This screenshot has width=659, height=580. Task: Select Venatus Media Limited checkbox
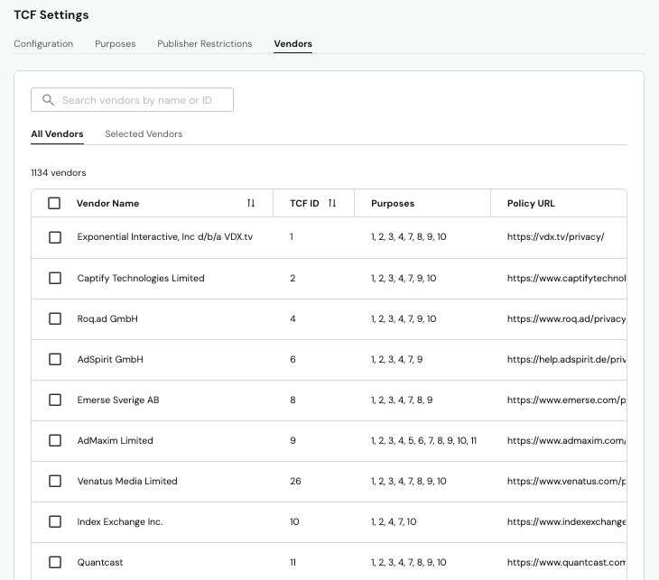point(55,482)
